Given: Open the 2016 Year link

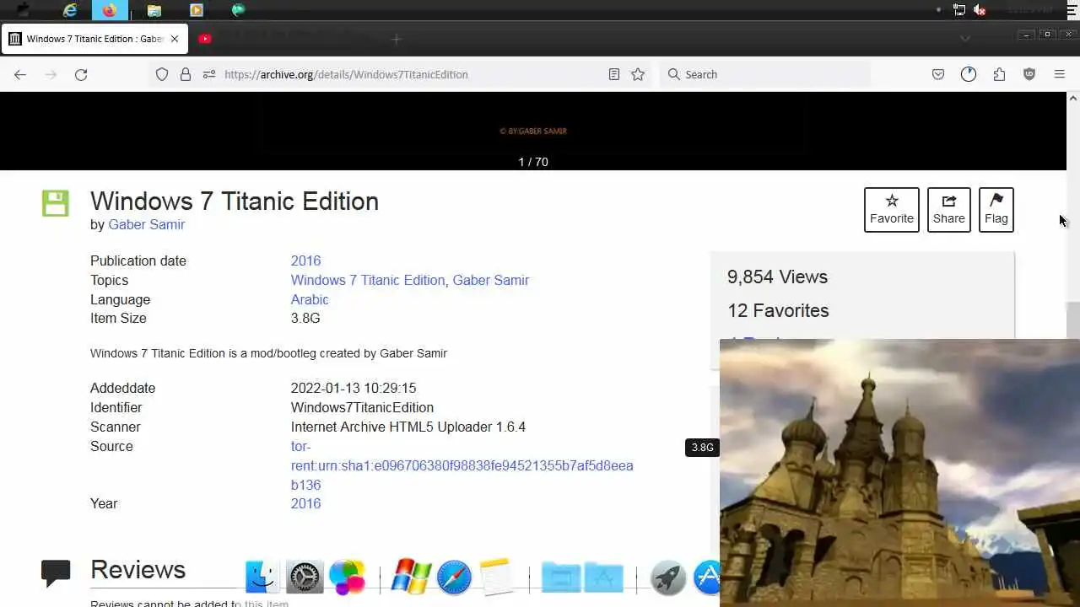Looking at the screenshot, I should (305, 503).
